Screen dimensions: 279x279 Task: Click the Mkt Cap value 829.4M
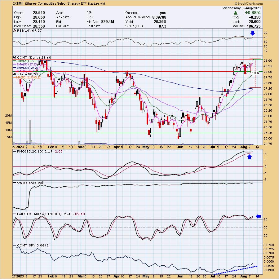click(108, 21)
